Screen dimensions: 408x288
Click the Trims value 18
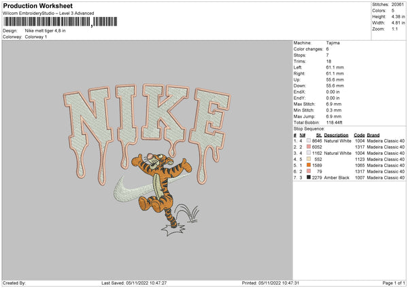(328, 61)
